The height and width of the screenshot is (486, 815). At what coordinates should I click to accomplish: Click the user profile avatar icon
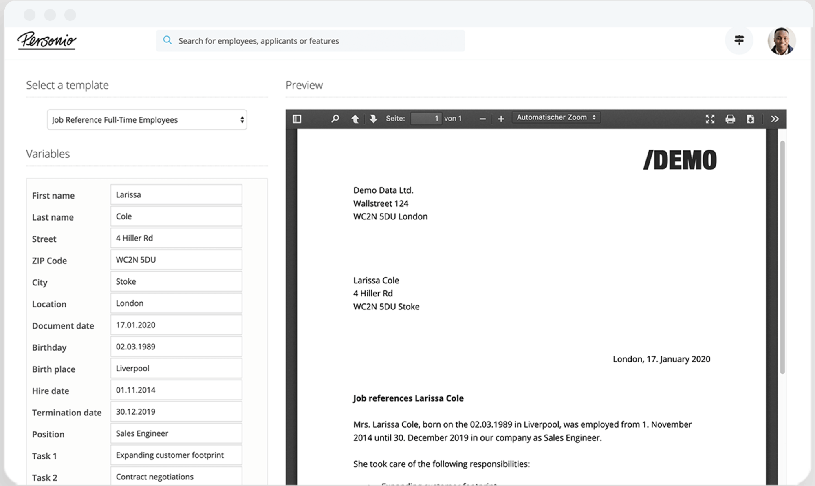[x=782, y=40]
